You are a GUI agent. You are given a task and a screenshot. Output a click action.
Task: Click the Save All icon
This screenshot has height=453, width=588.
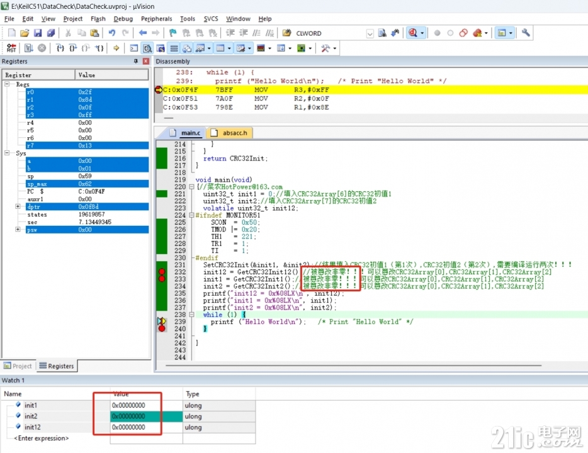pos(50,33)
